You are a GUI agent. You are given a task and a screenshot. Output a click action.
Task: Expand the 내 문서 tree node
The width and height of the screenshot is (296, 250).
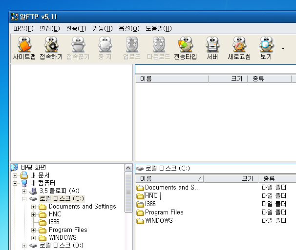tap(15, 175)
